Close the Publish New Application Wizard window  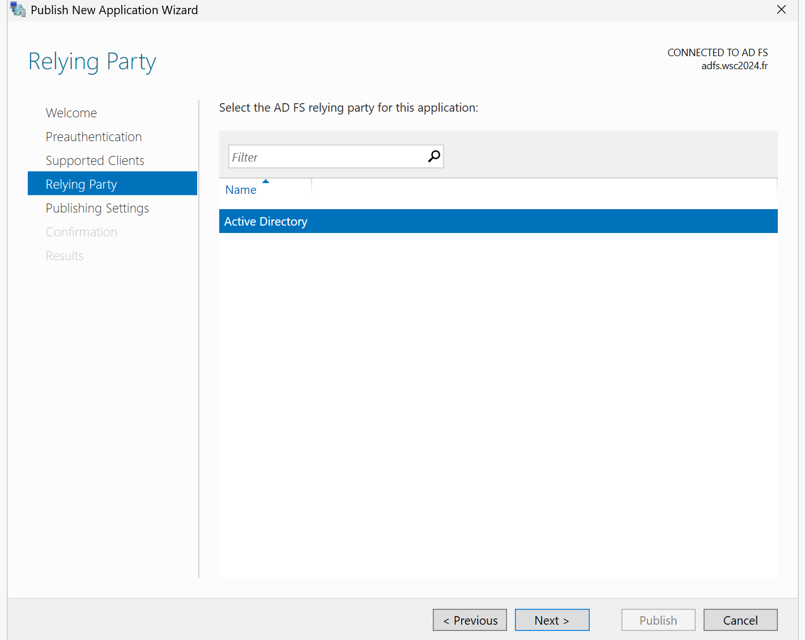781,10
